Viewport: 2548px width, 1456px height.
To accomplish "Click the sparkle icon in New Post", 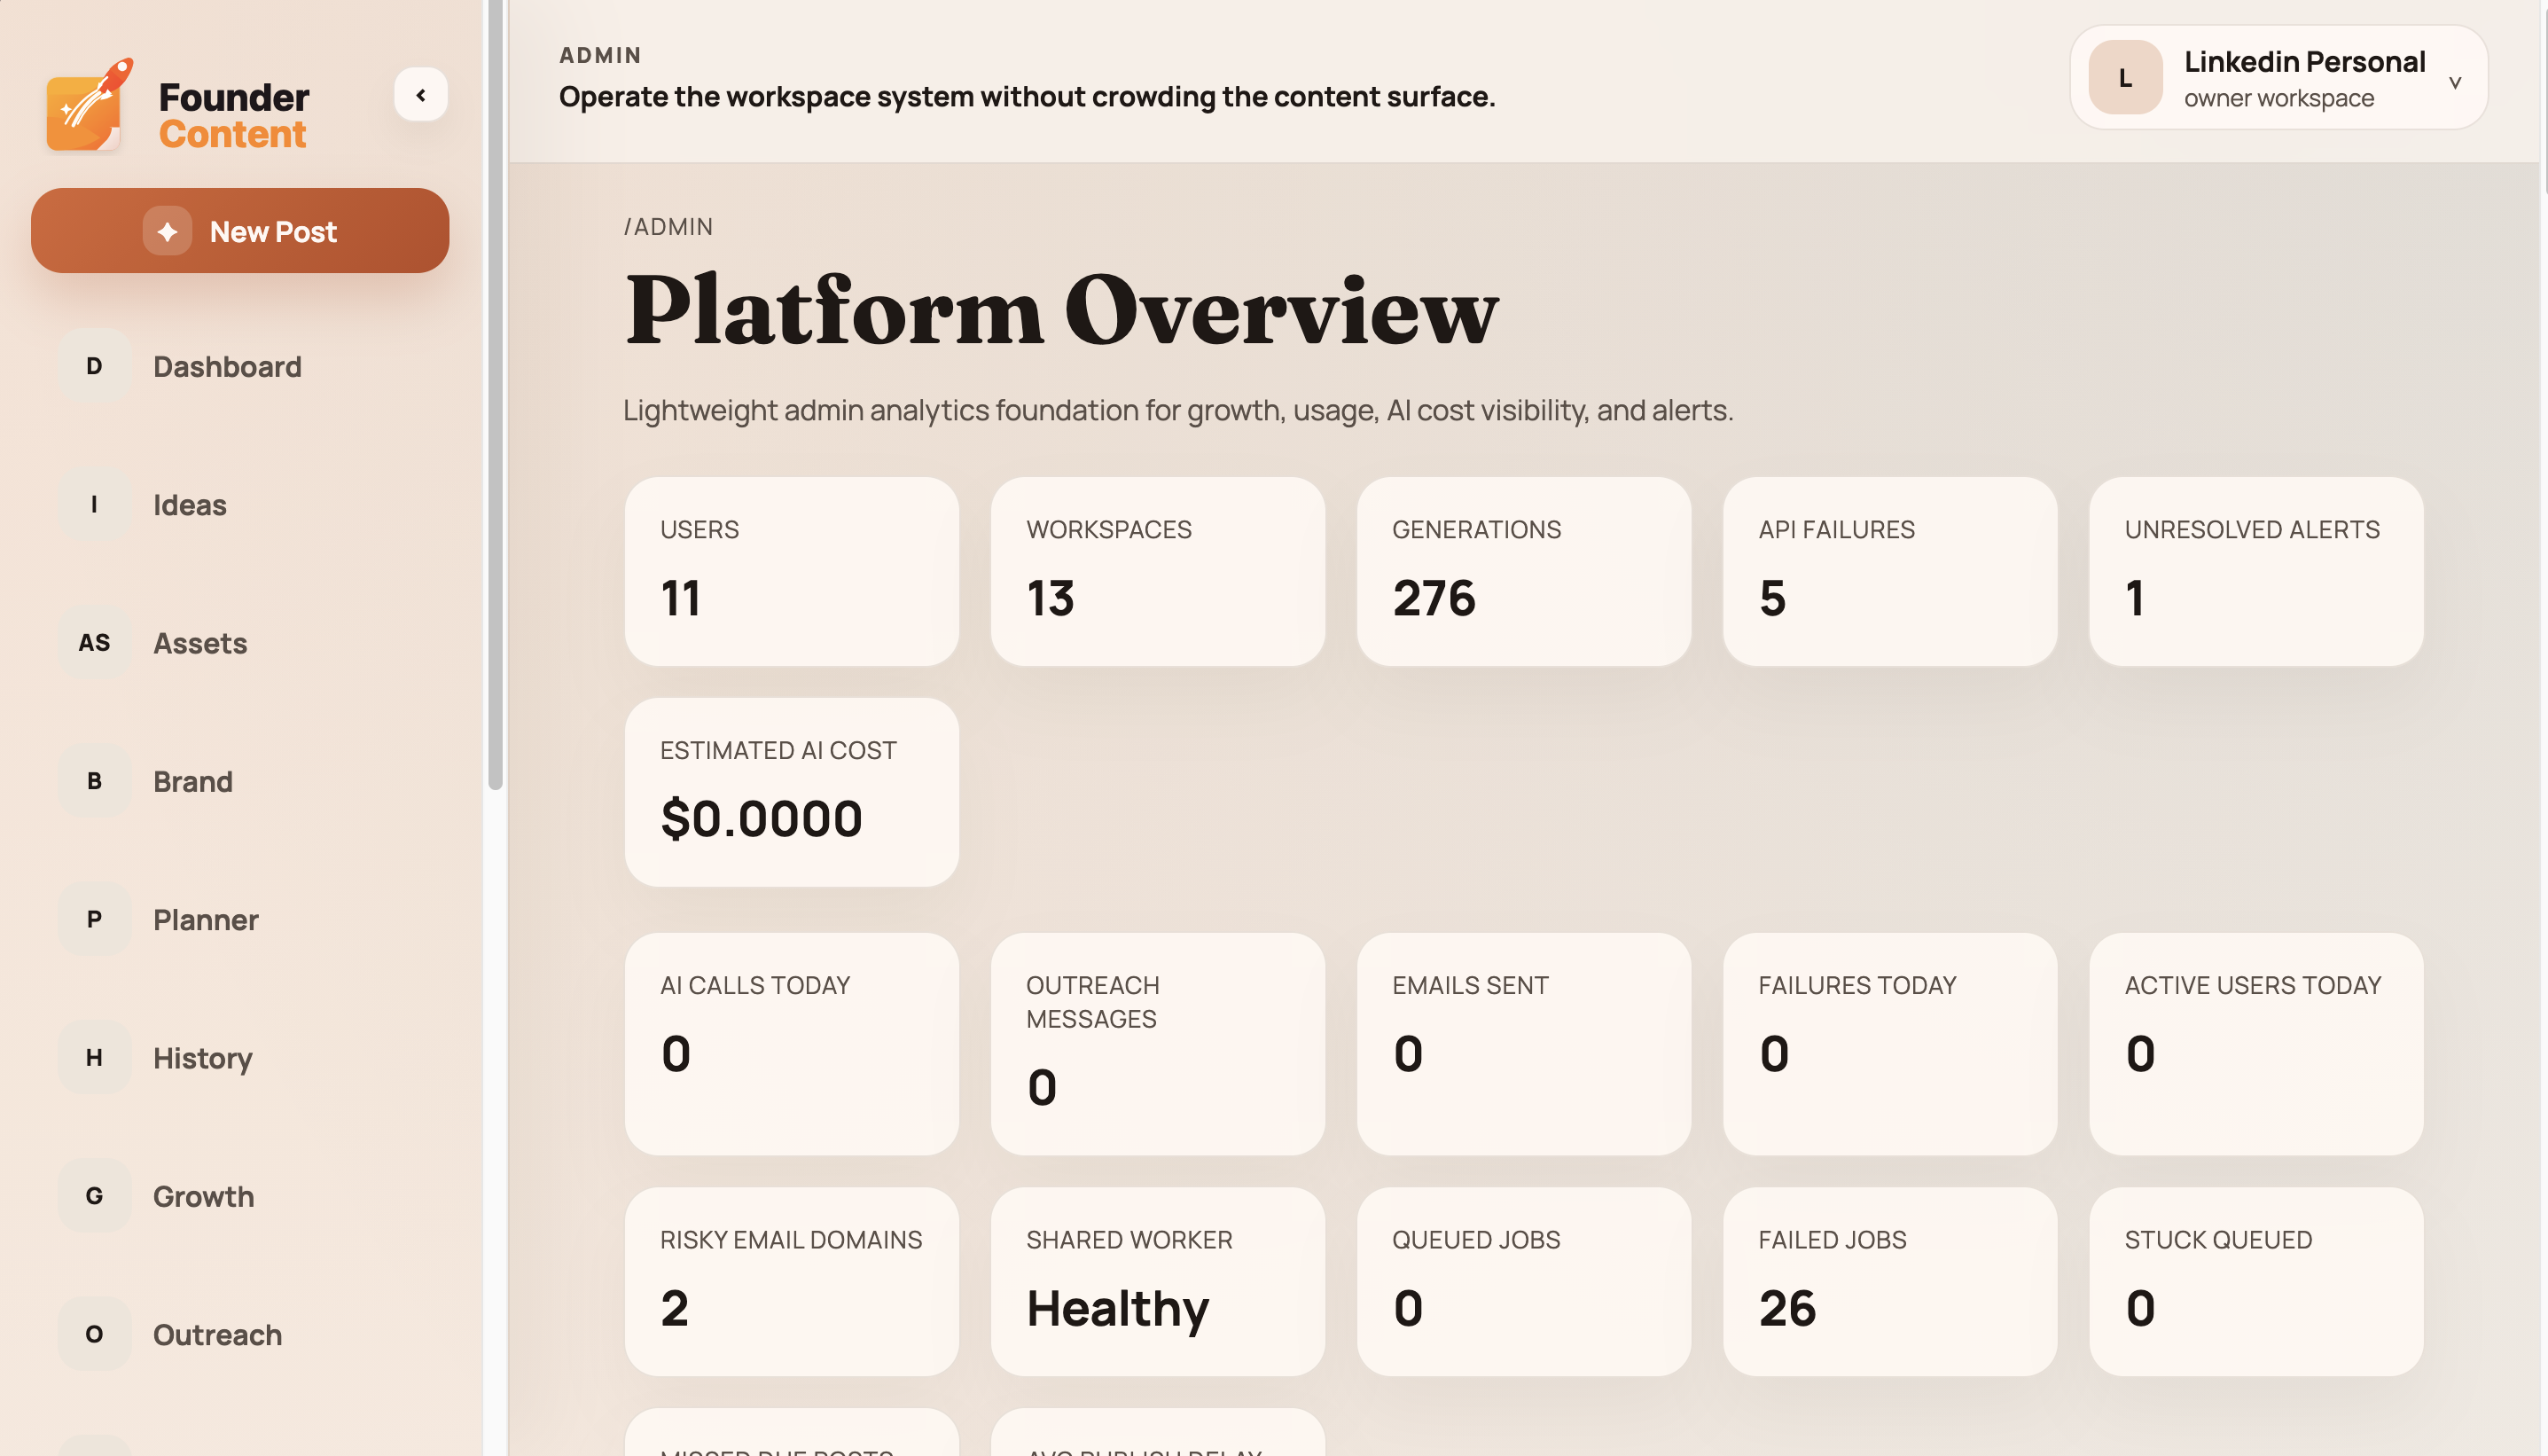I will tap(167, 231).
